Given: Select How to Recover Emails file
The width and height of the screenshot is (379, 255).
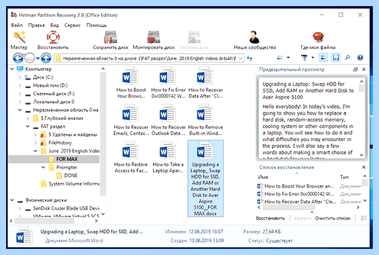Looking at the screenshot, I should tap(131, 120).
